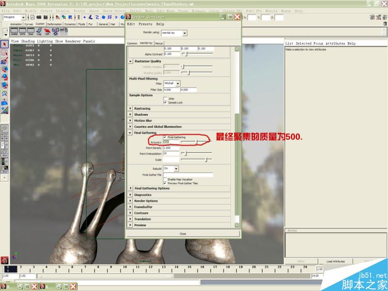This screenshot has width=388, height=291.
Task: Adjust the Accuracy slider
Action: 197,142
